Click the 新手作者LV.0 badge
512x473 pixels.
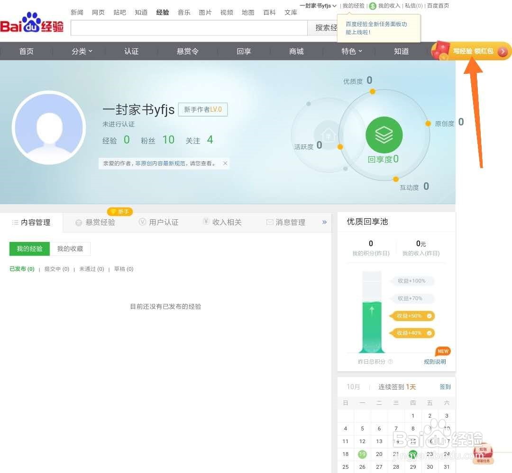pos(203,109)
